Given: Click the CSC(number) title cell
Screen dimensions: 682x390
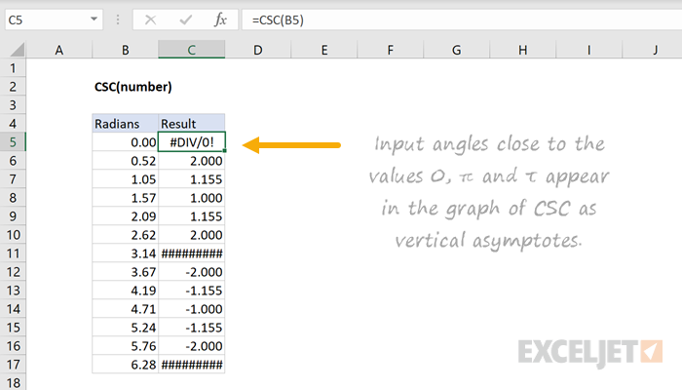Looking at the screenshot, I should (x=133, y=87).
